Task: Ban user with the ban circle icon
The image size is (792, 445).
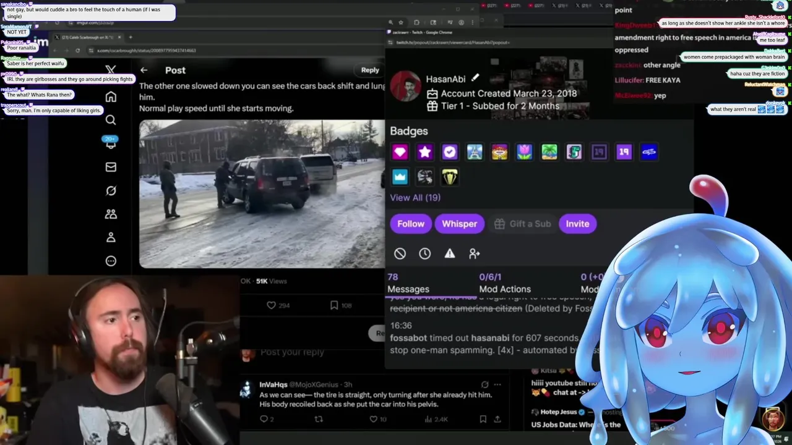Action: click(400, 253)
